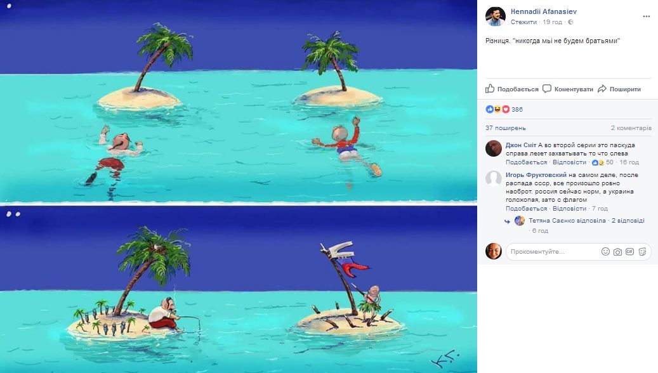Open the emoji picker in comment box
Viewport: 658px width, 373px height.
605,252
